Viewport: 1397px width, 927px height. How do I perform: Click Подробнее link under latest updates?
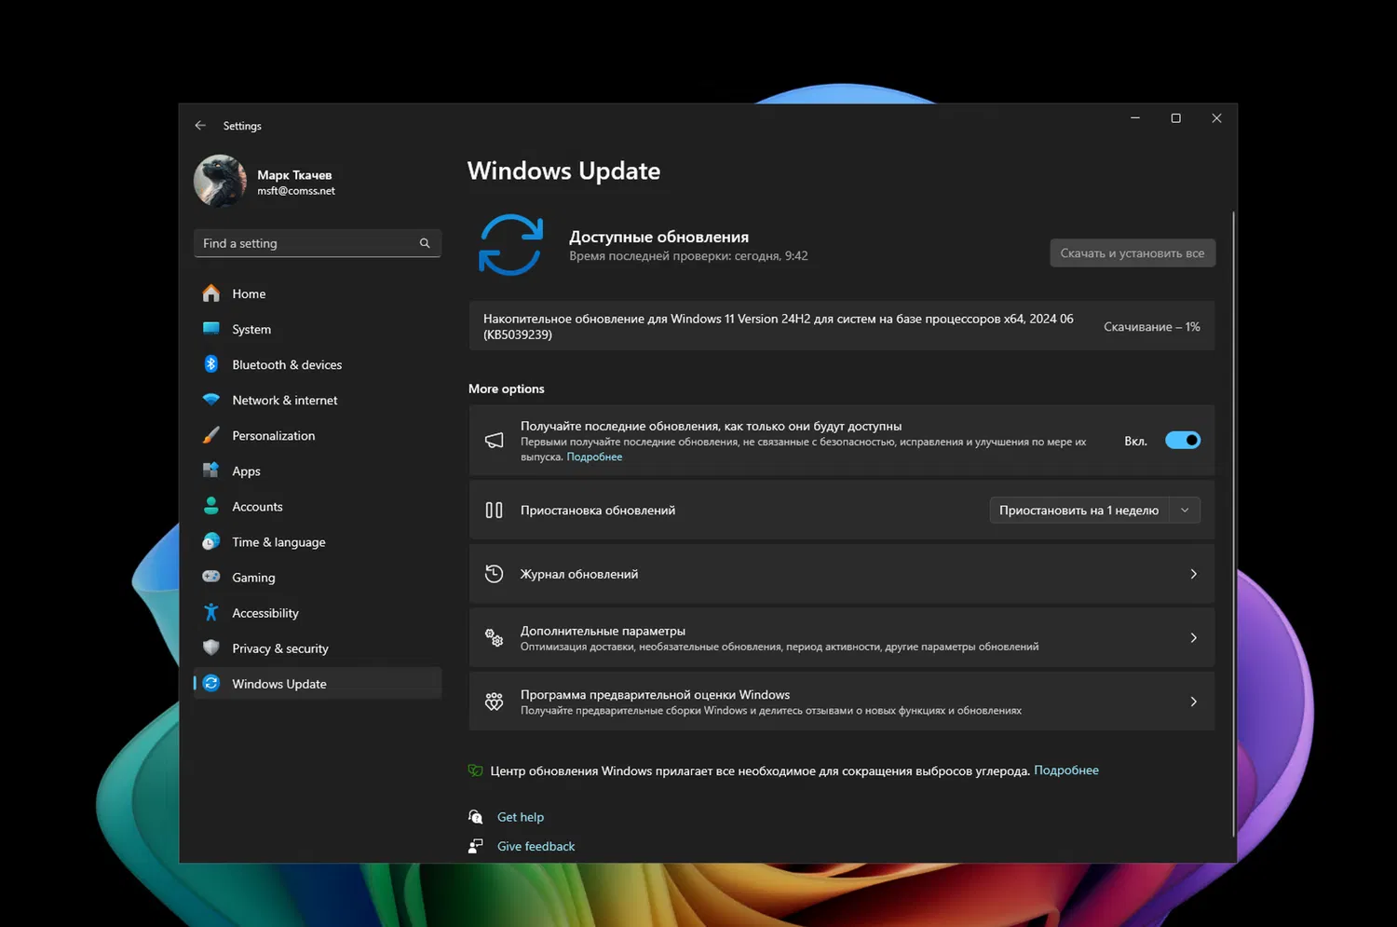594,457
